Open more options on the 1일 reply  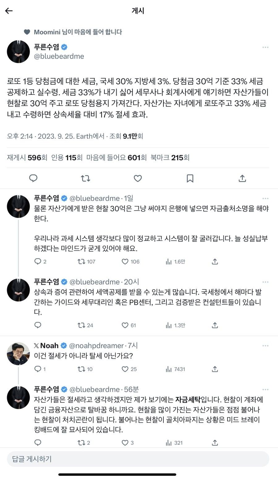[x=265, y=198]
